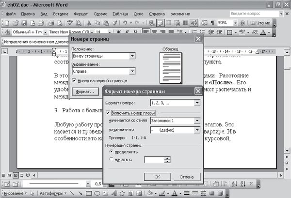Click the 'Отмена' button
This screenshot has height=198, width=291.
(x=186, y=177)
